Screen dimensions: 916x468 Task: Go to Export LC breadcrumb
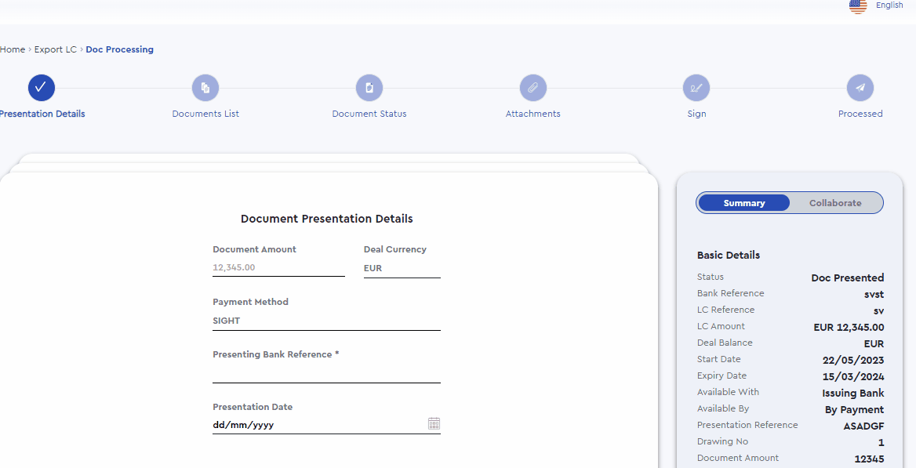point(56,49)
